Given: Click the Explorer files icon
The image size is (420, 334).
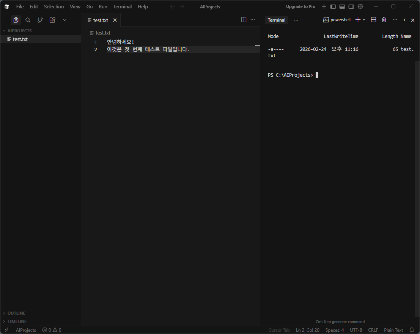Looking at the screenshot, I should click(16, 20).
